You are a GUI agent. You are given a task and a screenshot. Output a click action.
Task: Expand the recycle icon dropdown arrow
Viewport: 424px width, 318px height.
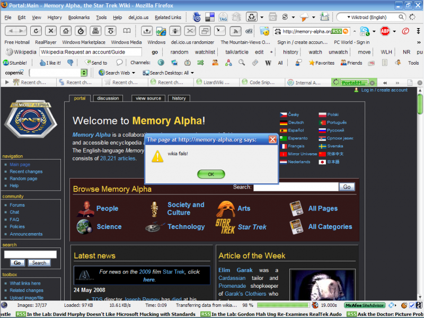point(262,17)
